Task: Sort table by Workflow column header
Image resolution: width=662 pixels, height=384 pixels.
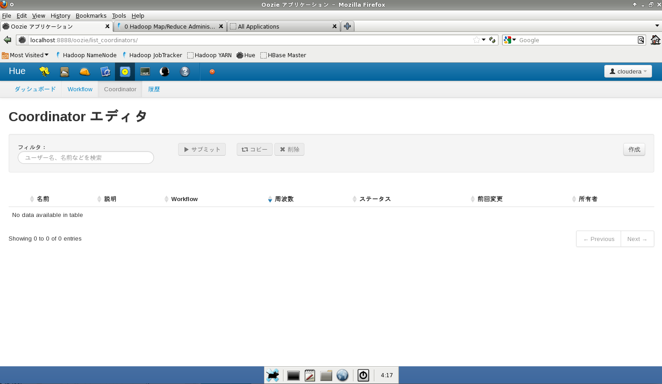Action: coord(184,199)
